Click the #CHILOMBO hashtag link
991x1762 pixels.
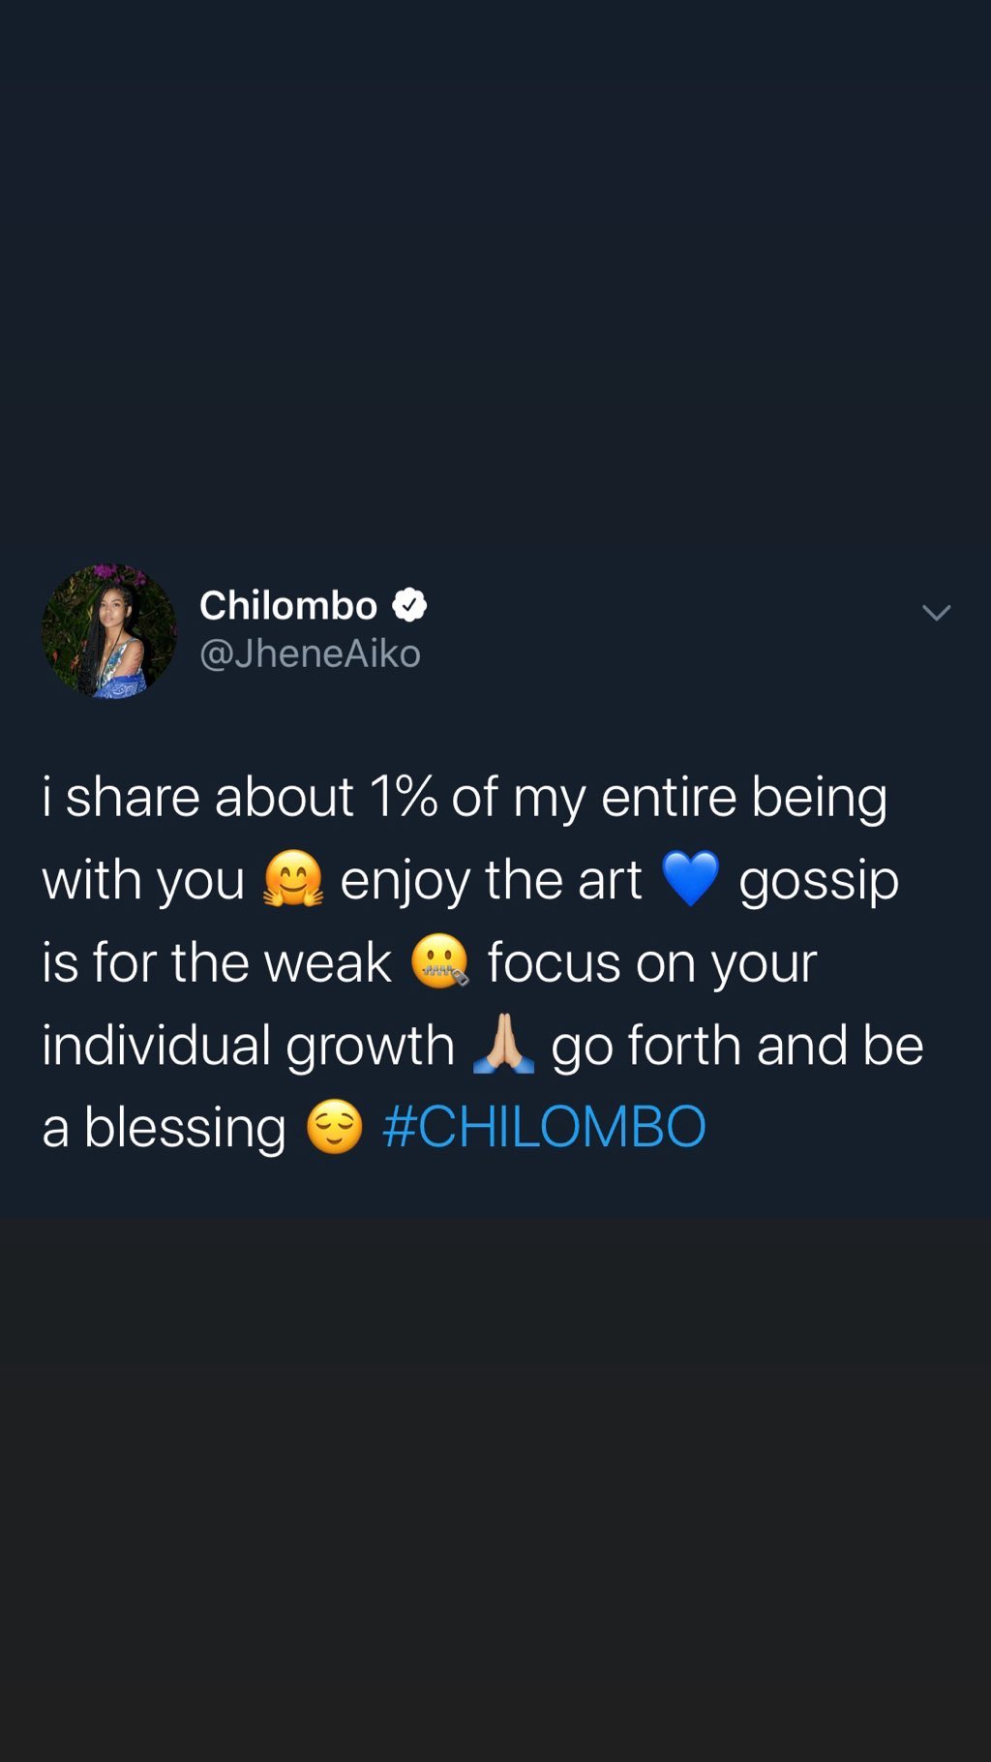544,1127
